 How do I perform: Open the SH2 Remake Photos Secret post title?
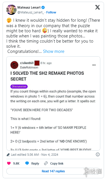[47, 76]
